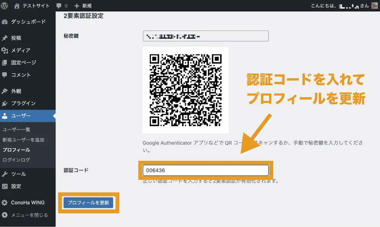Open the 外観 appearance menu
Image resolution: width=380 pixels, height=227 pixels.
click(16, 91)
